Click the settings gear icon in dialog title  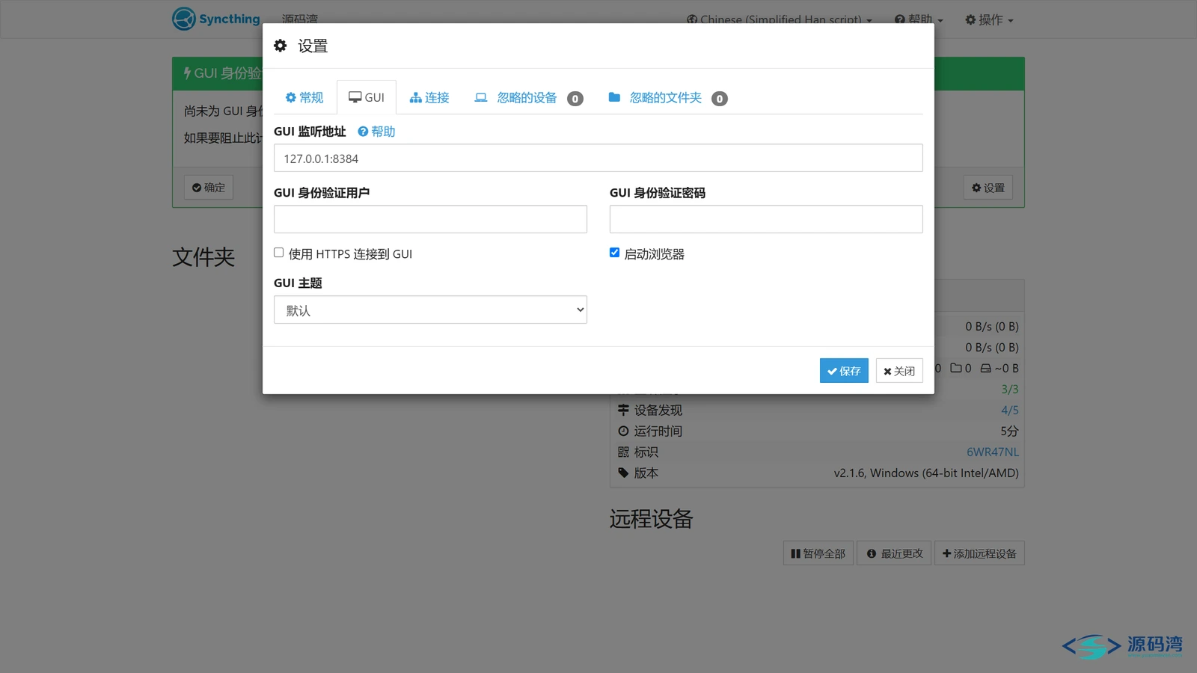tap(281, 46)
